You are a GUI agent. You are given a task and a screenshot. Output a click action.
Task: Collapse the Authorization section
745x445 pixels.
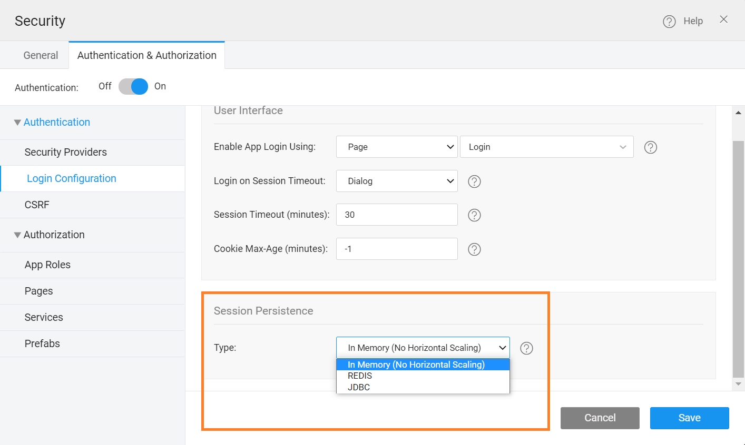[18, 235]
